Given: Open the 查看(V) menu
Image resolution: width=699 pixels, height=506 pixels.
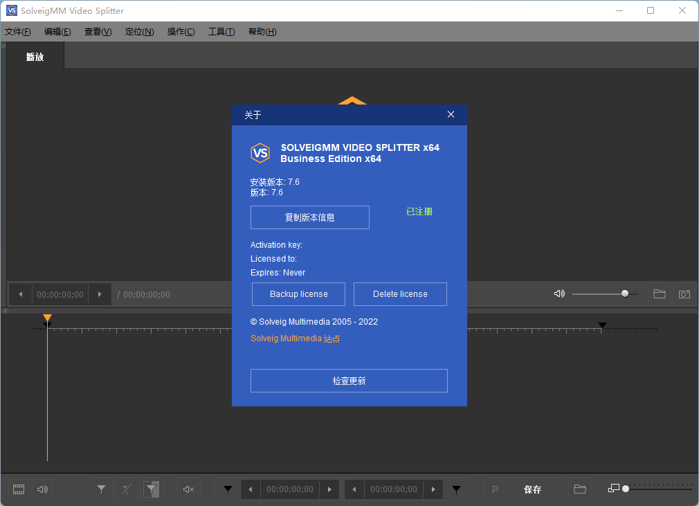Looking at the screenshot, I should (98, 32).
